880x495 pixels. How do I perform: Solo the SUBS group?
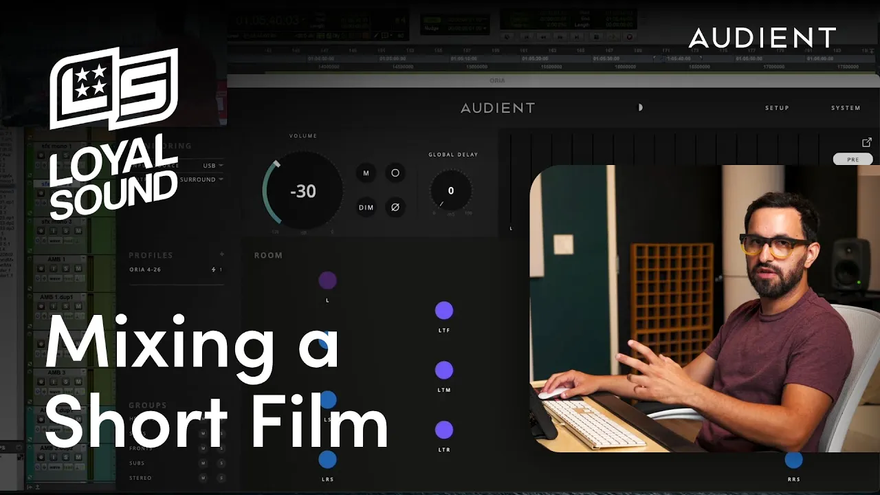click(221, 463)
